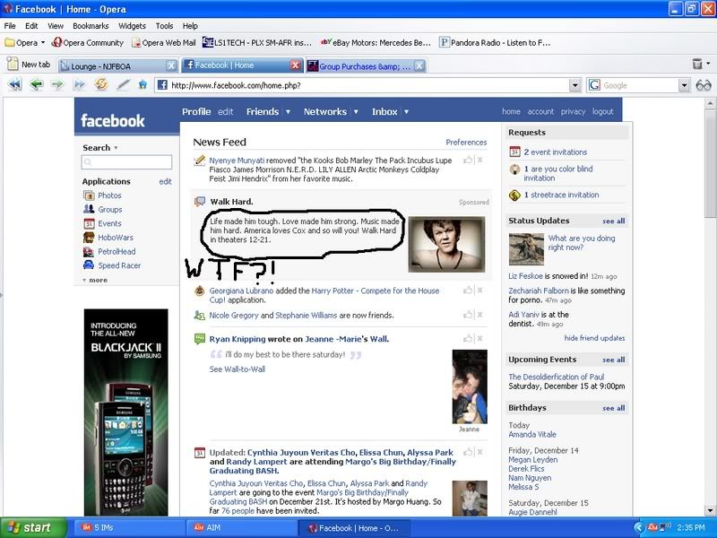
Task: Expand the Friends menu dropdown arrow
Action: click(x=288, y=111)
